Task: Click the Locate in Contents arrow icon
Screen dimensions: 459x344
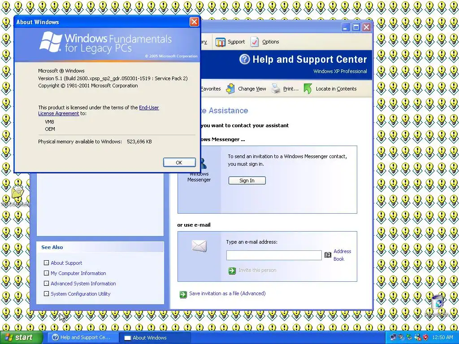Action: click(308, 89)
